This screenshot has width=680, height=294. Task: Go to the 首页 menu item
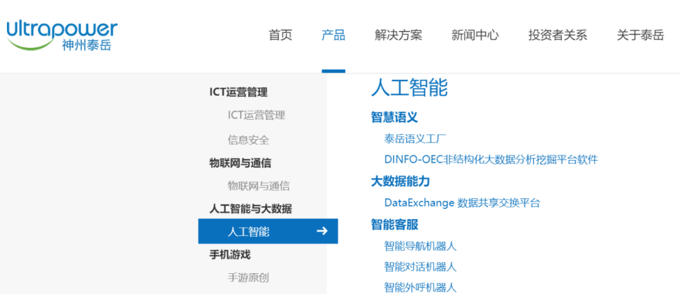[281, 35]
